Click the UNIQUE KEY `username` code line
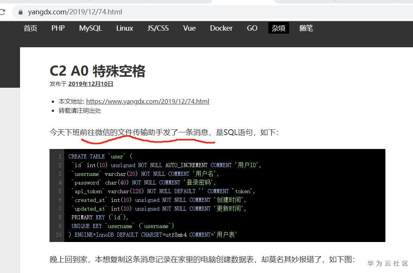 [123, 226]
